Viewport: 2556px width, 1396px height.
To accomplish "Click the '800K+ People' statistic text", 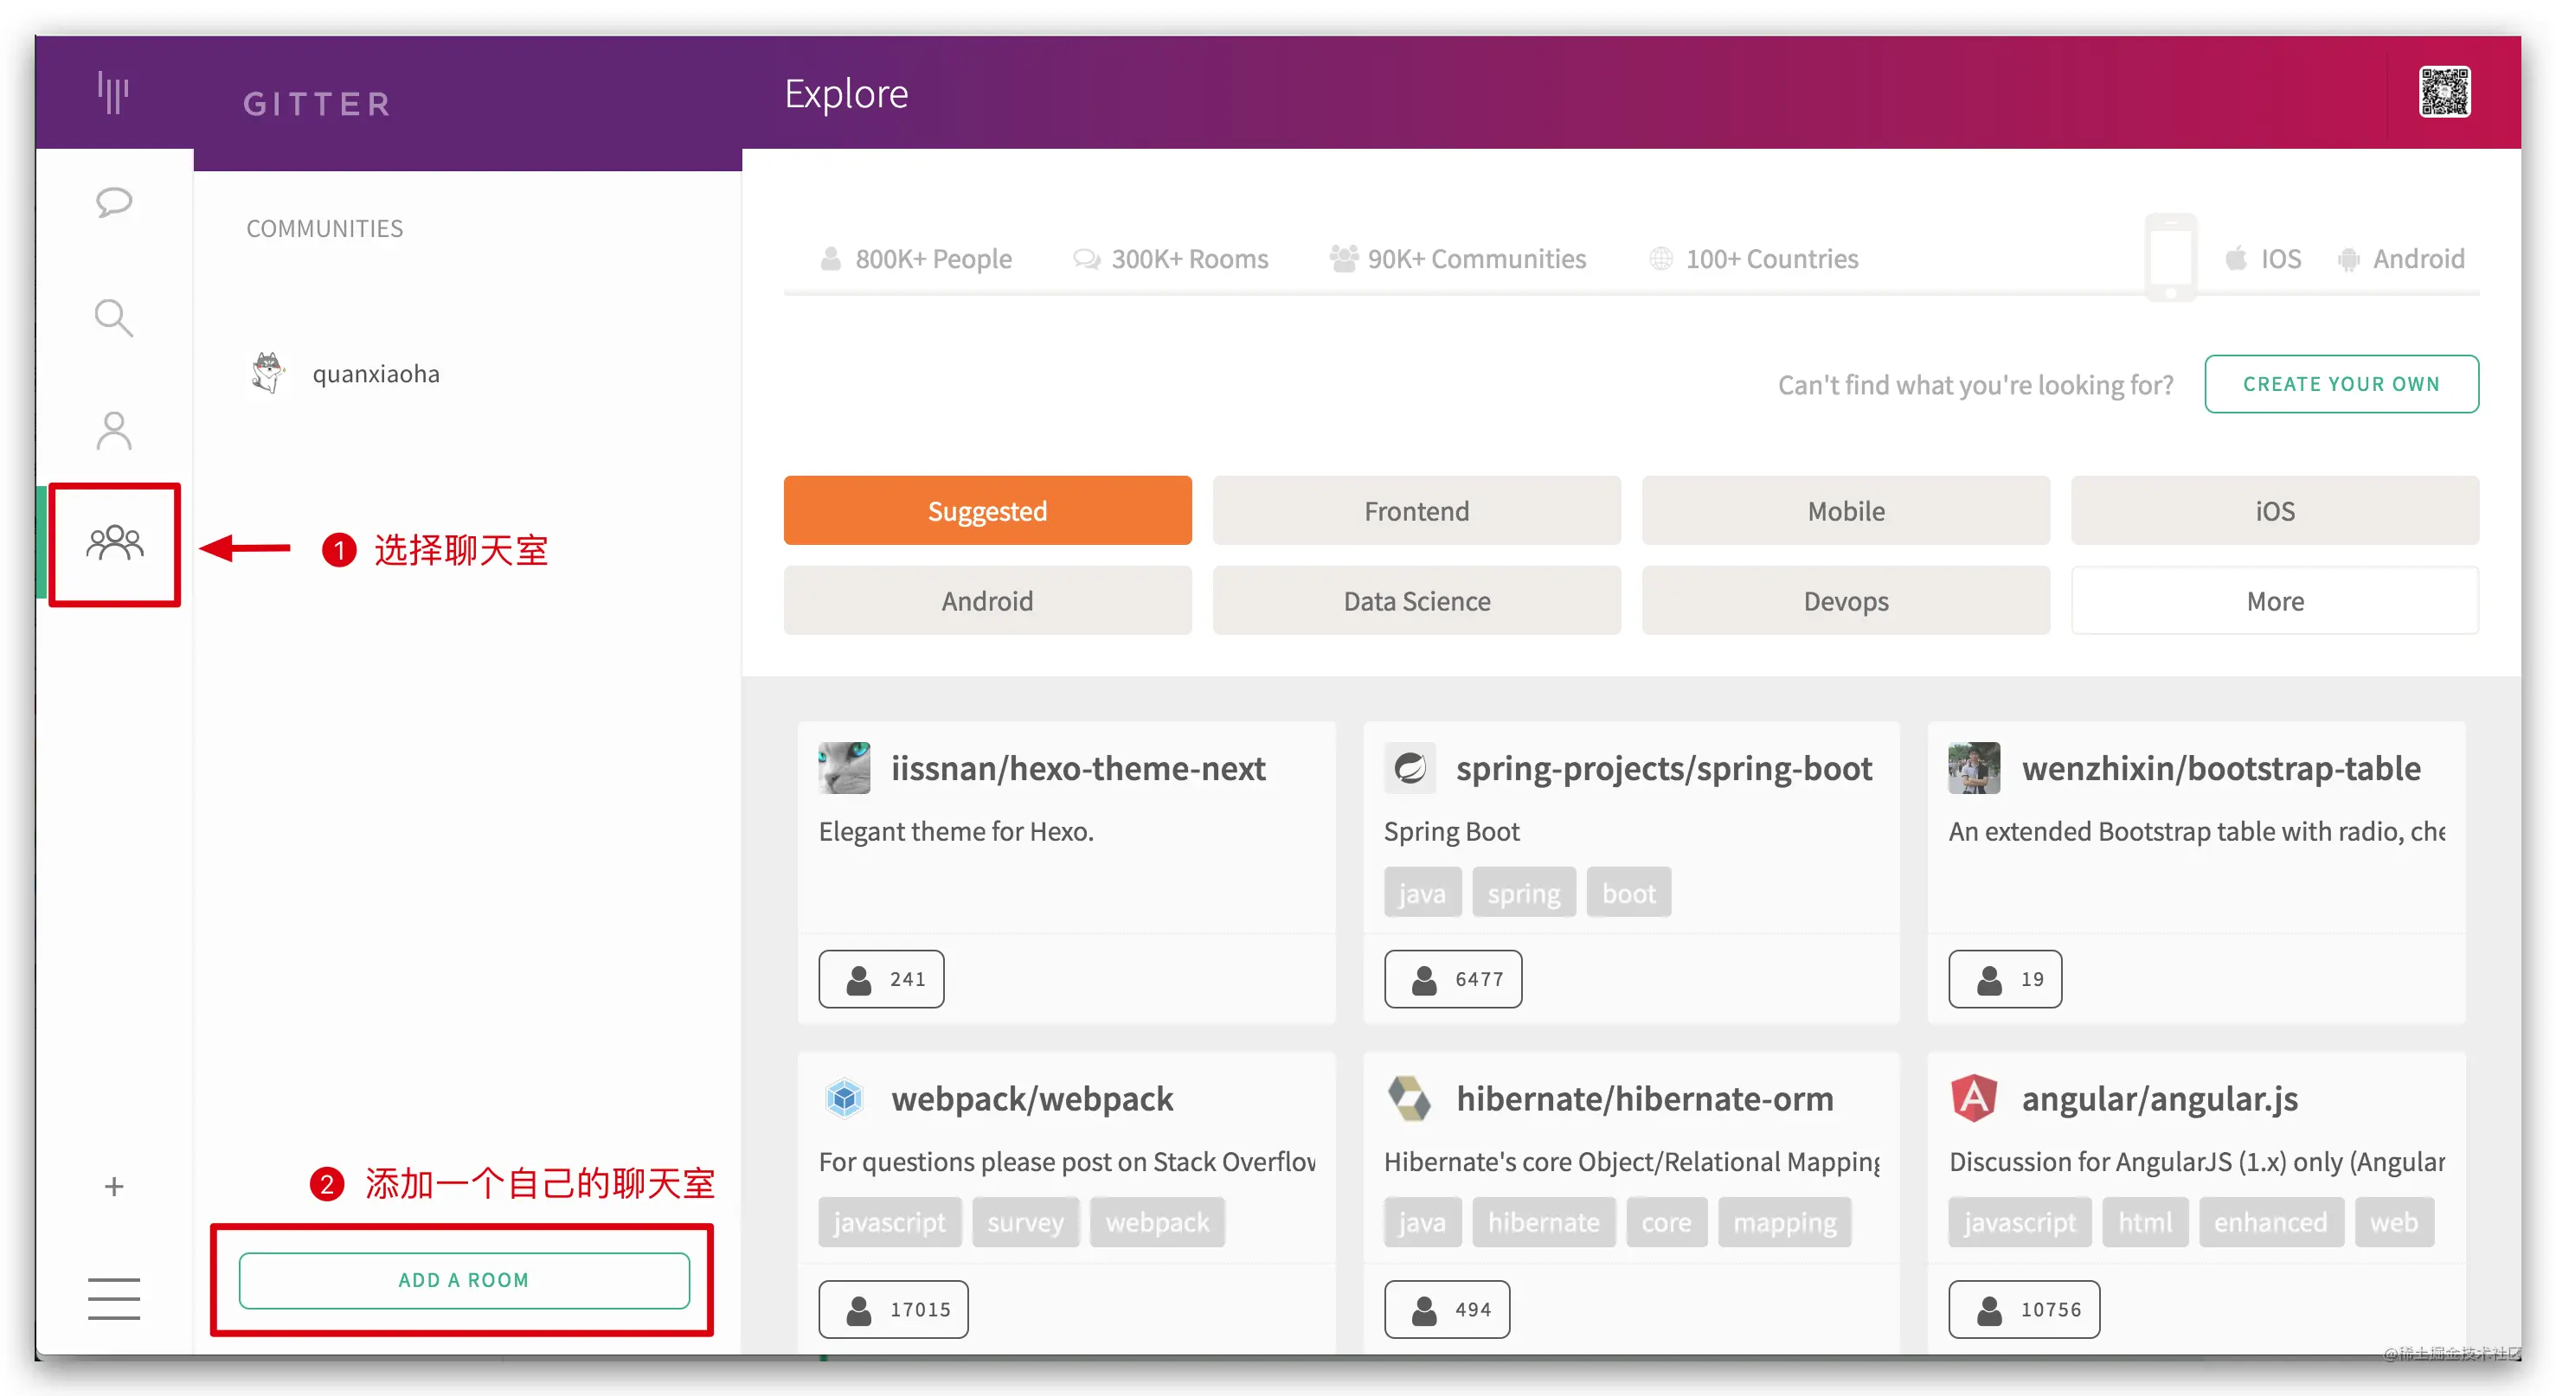I will (934, 259).
